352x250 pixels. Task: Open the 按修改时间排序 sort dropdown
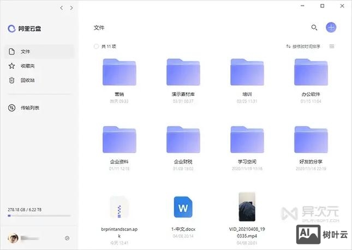pyautogui.click(x=303, y=46)
